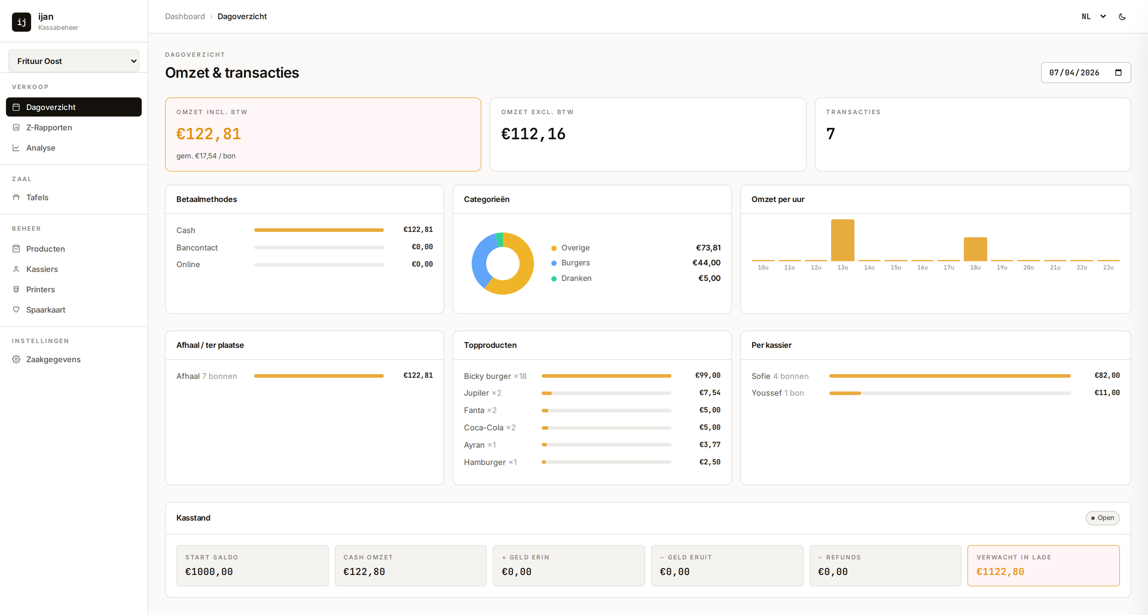Viewport: 1148px width, 615px height.
Task: Click the Online payment progress bar
Action: point(319,265)
